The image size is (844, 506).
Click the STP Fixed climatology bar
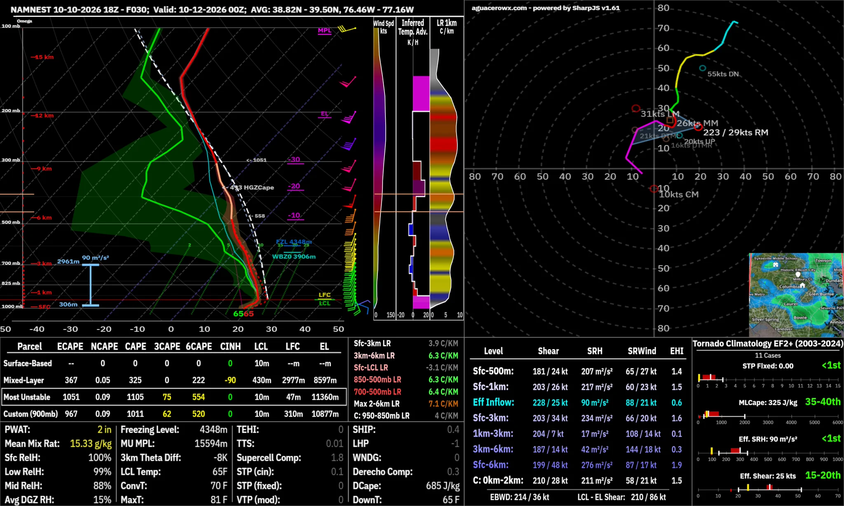pyautogui.click(x=769, y=378)
